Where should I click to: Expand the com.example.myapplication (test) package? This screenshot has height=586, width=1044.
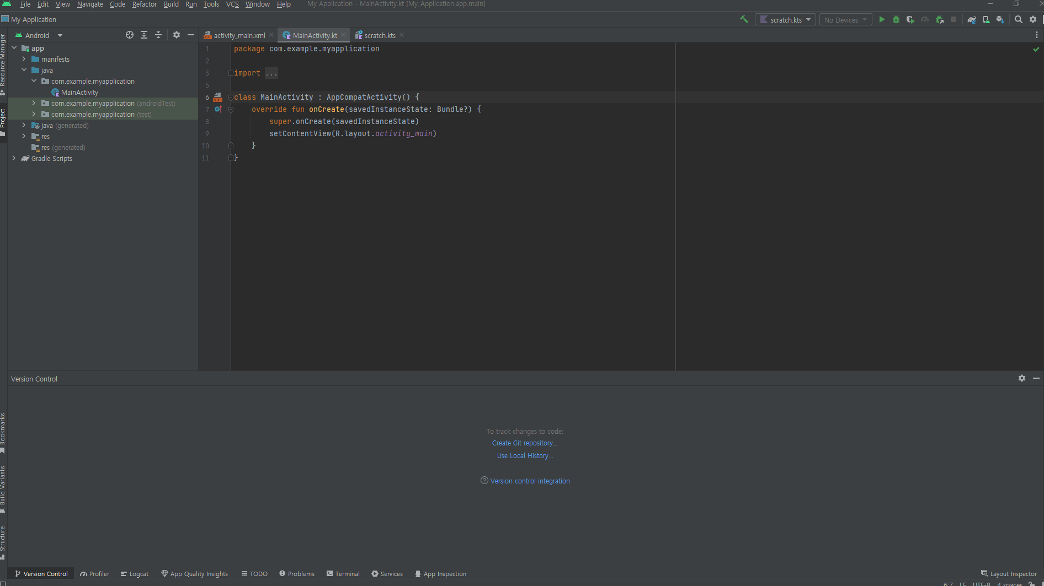tap(34, 114)
